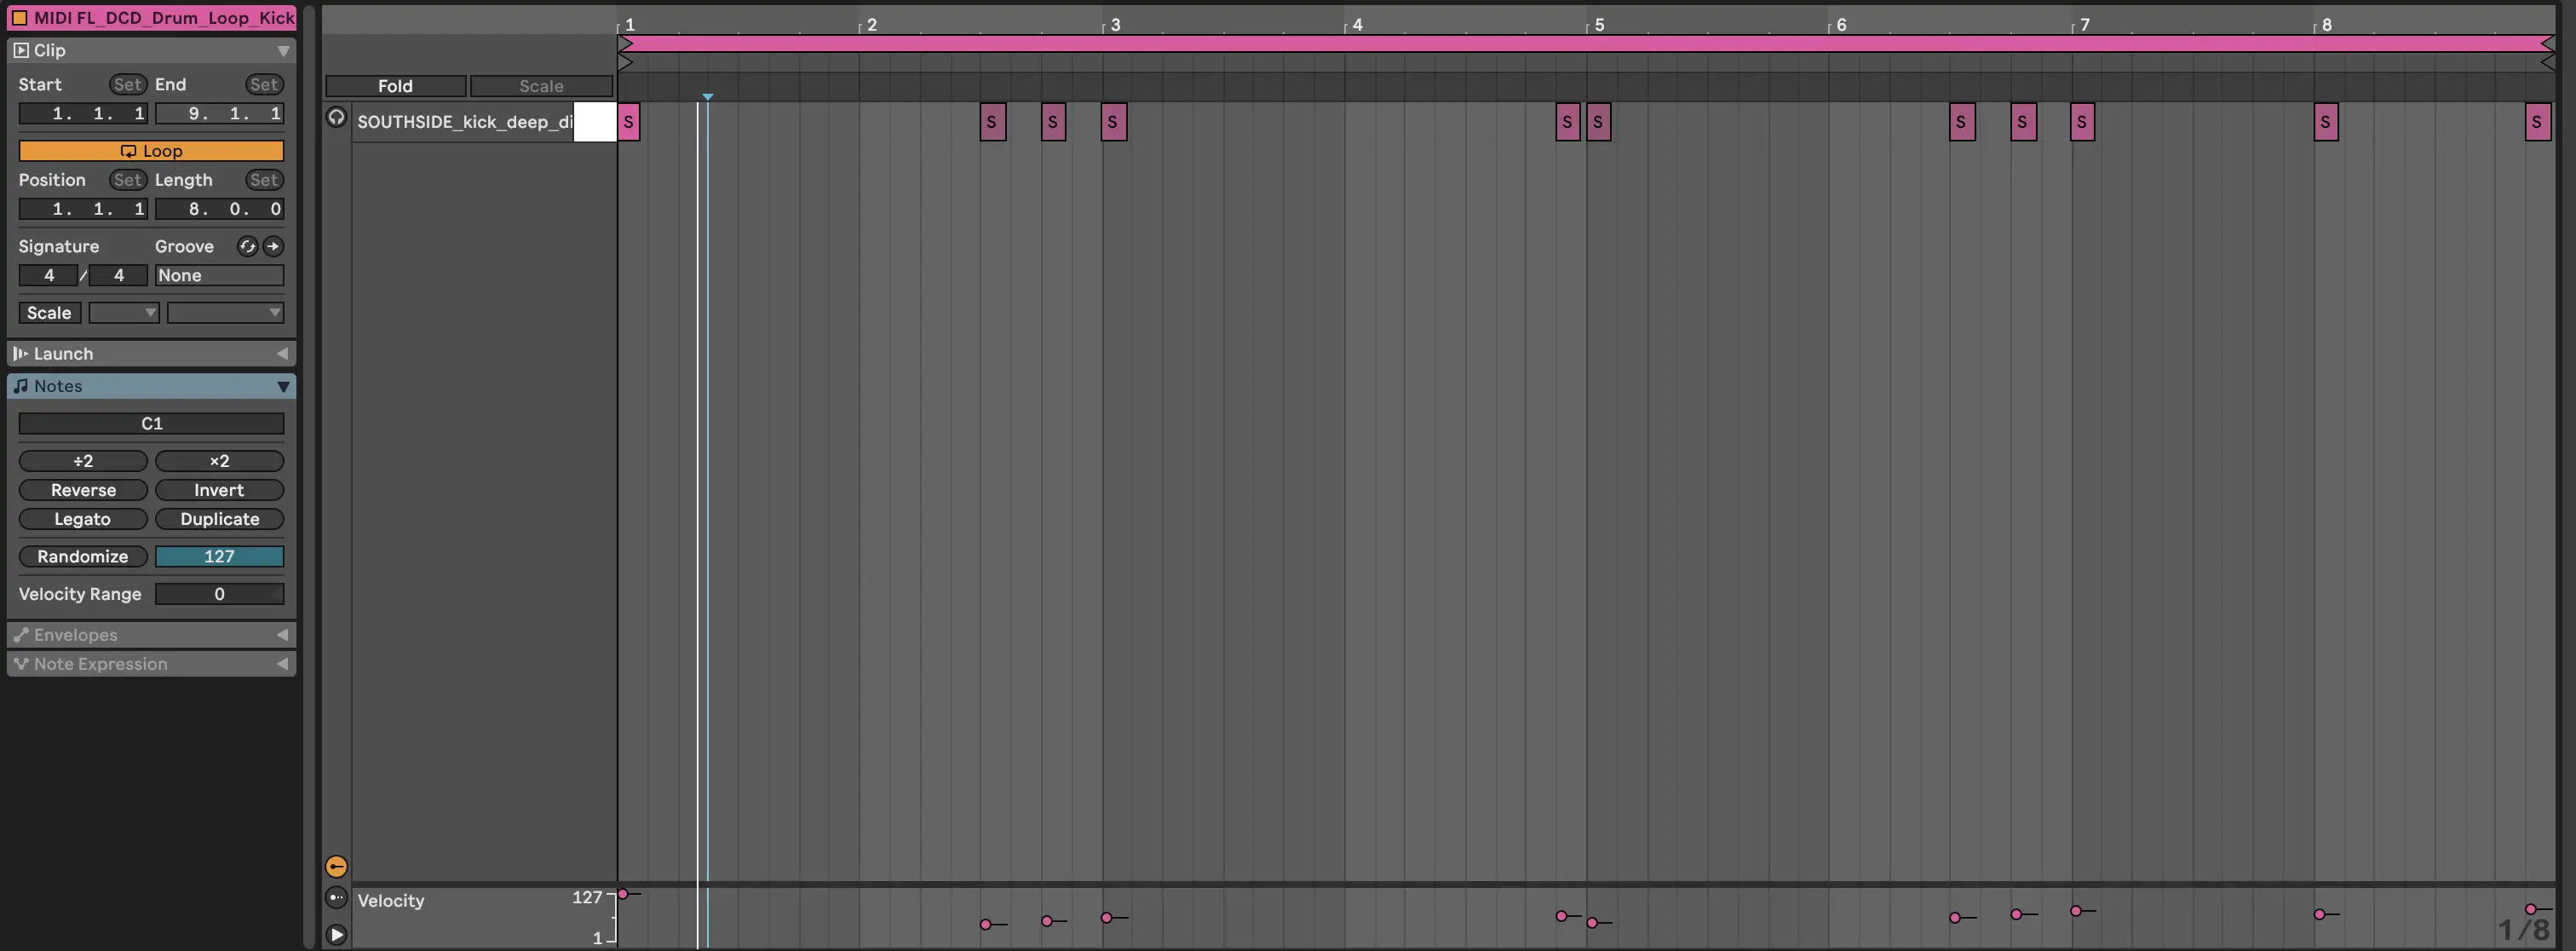The width and height of the screenshot is (2576, 951).
Task: Toggle the clip Scale mode button
Action: (49, 313)
